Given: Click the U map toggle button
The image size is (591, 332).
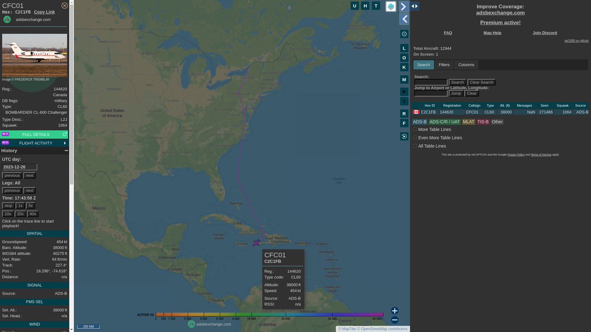Looking at the screenshot, I should [x=355, y=6].
